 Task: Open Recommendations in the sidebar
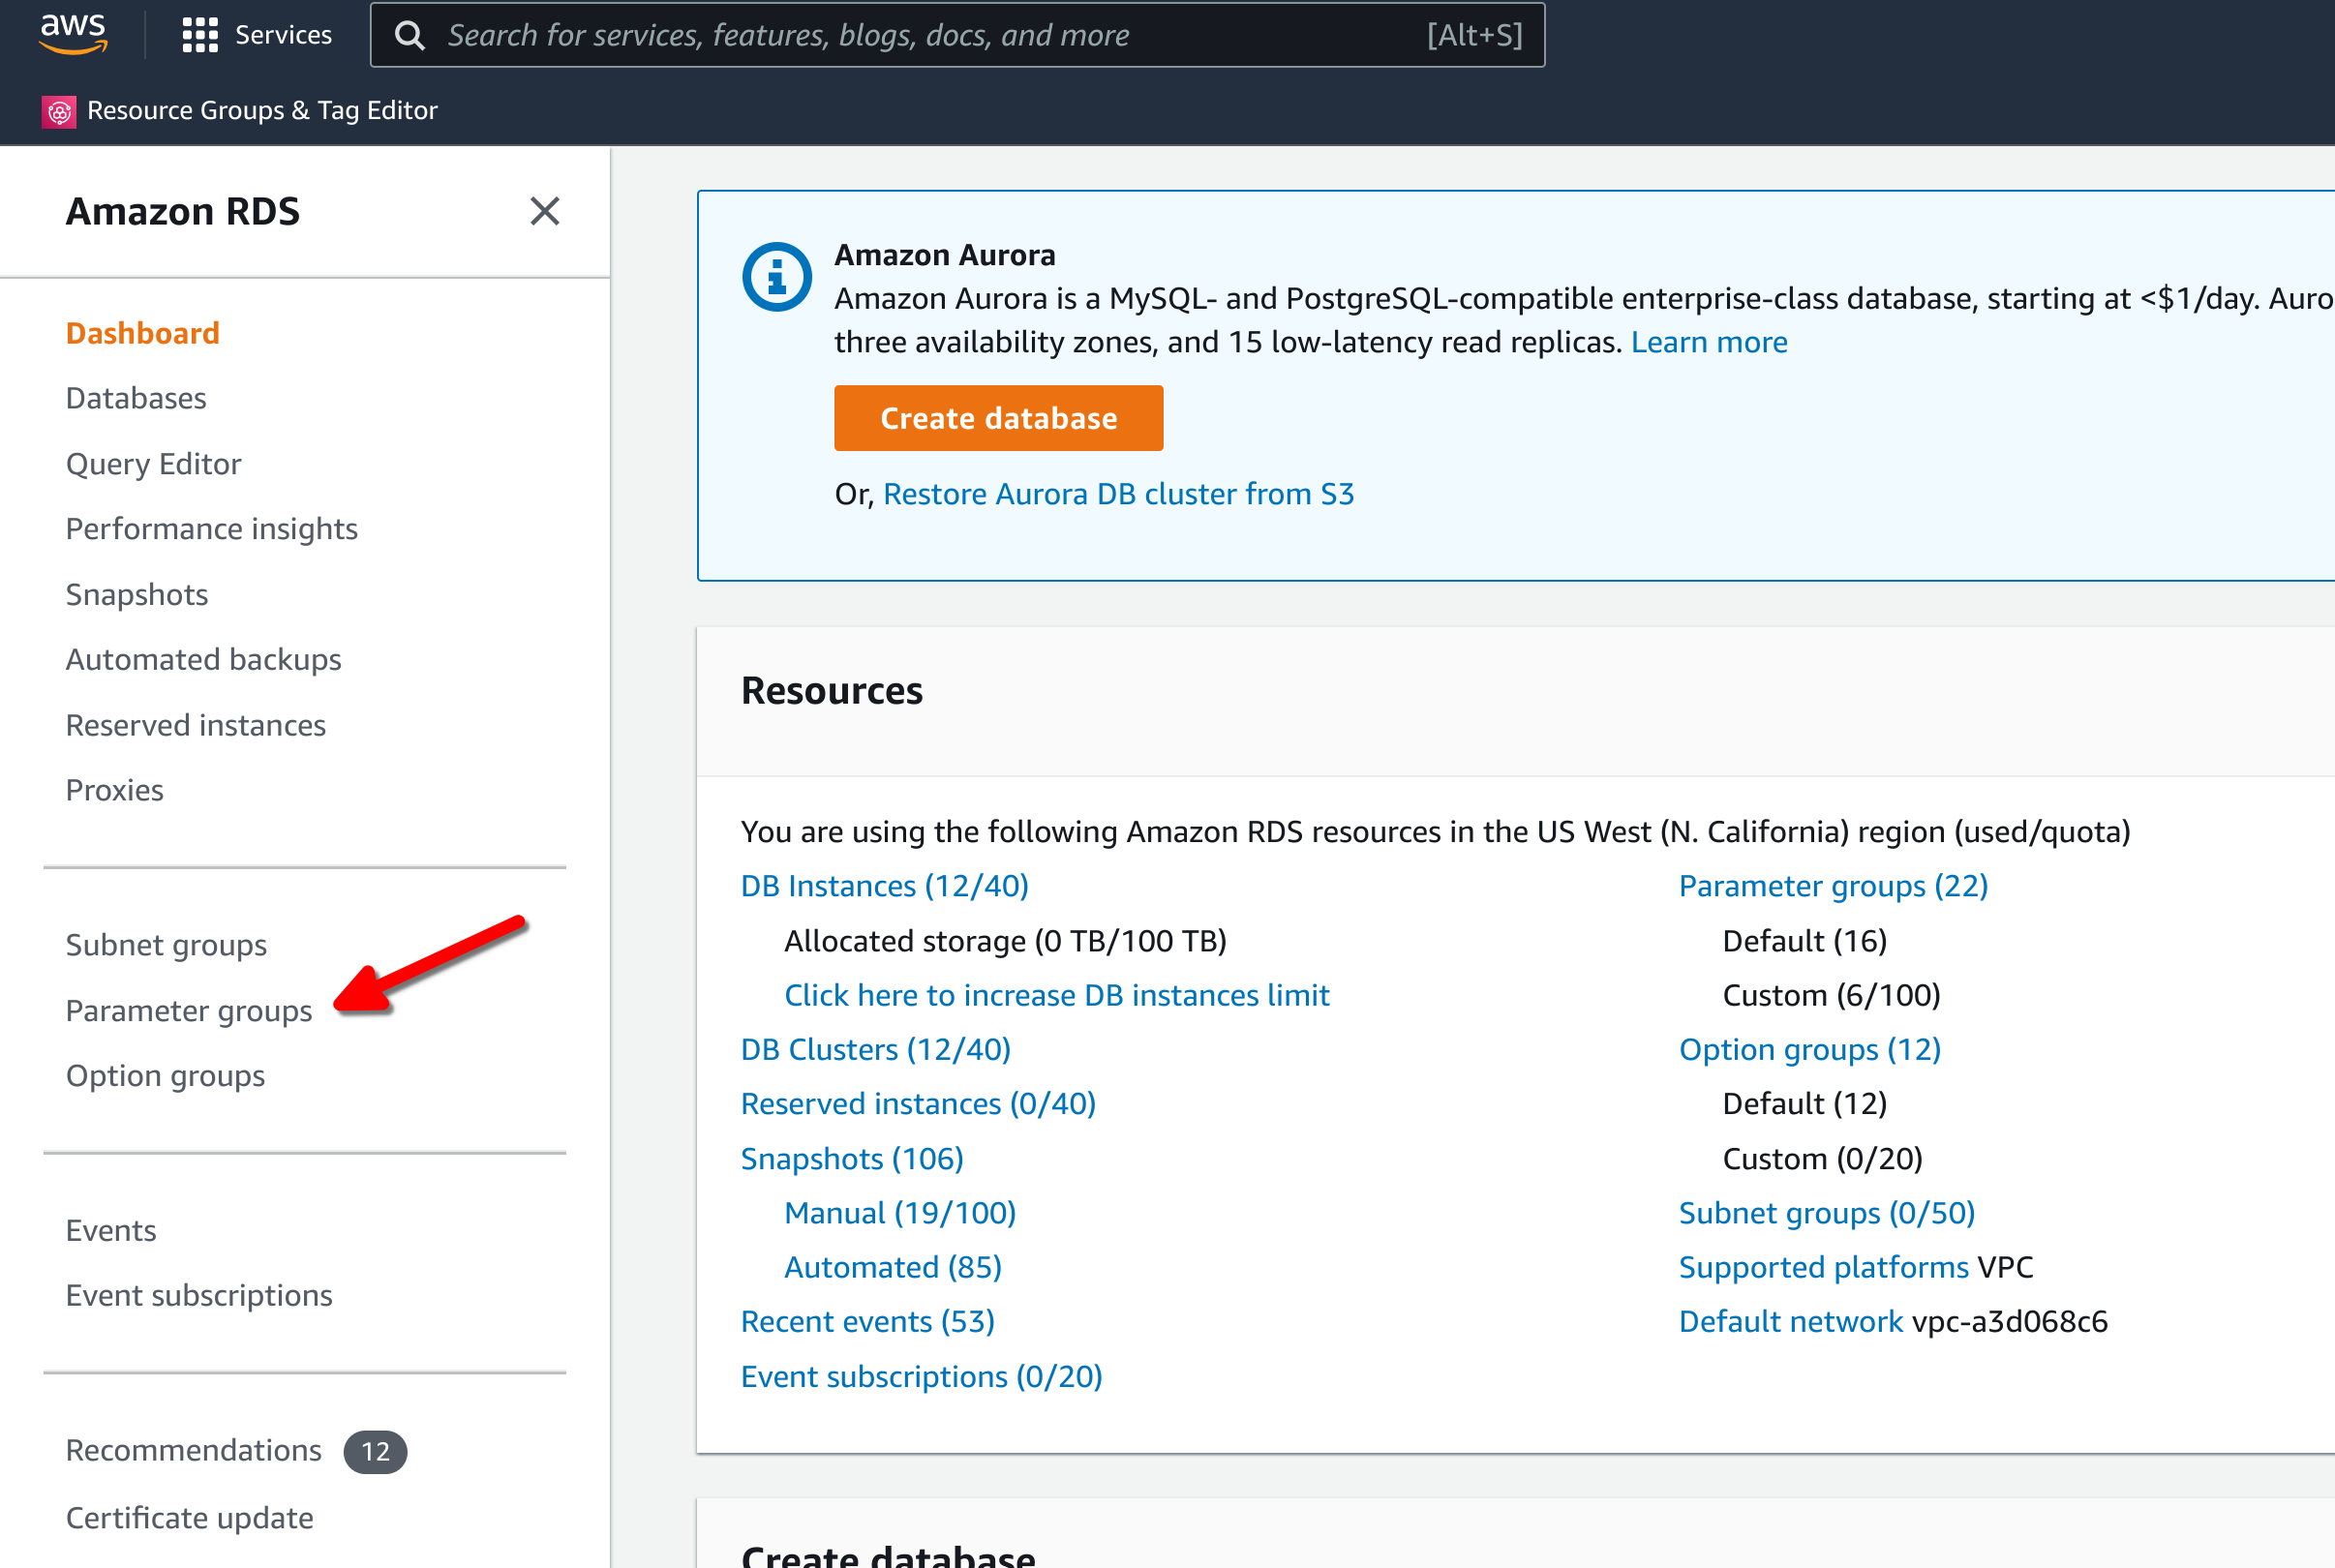[194, 1450]
